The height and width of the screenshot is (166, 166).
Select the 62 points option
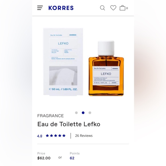tap(72, 158)
